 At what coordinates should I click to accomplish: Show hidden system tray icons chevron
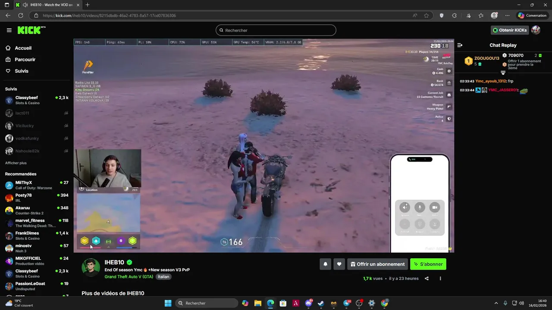coord(496,303)
